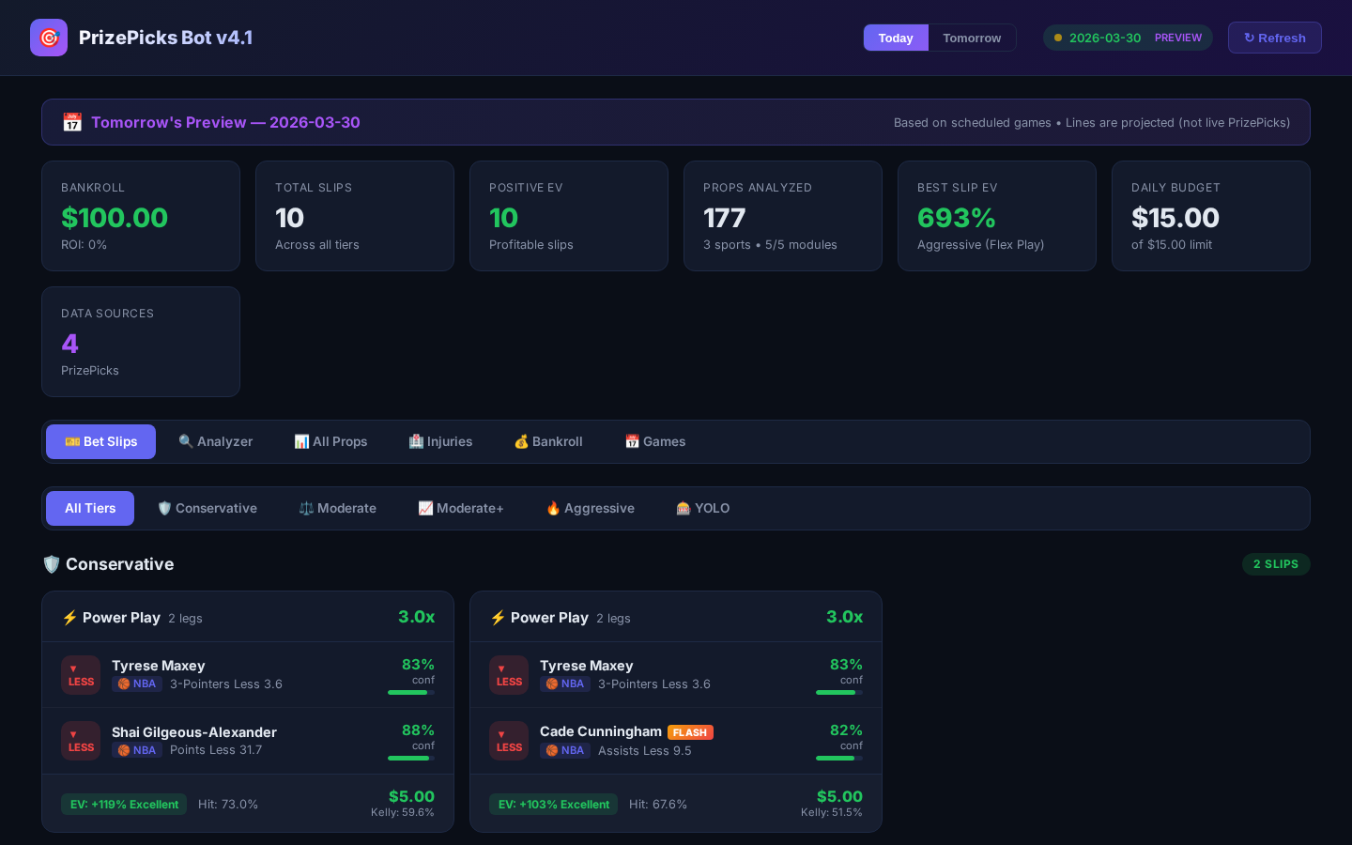Click the 82% confidence bar for Cade Cunningham

[x=839, y=759]
